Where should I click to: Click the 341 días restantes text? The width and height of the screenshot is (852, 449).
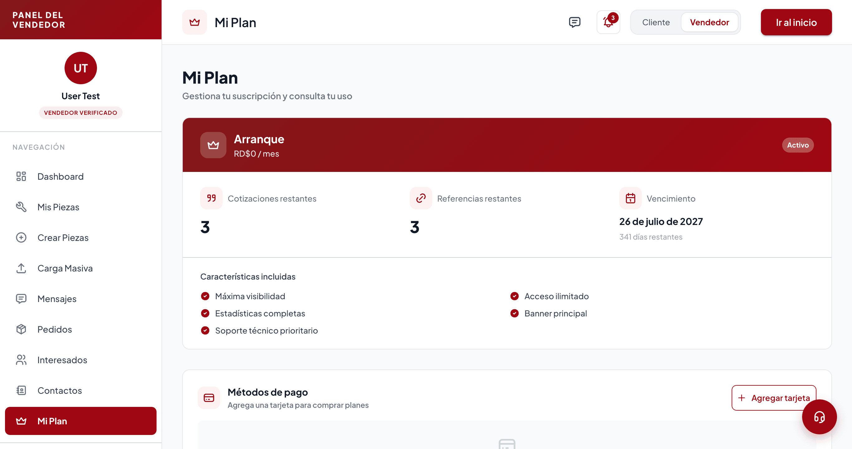651,237
